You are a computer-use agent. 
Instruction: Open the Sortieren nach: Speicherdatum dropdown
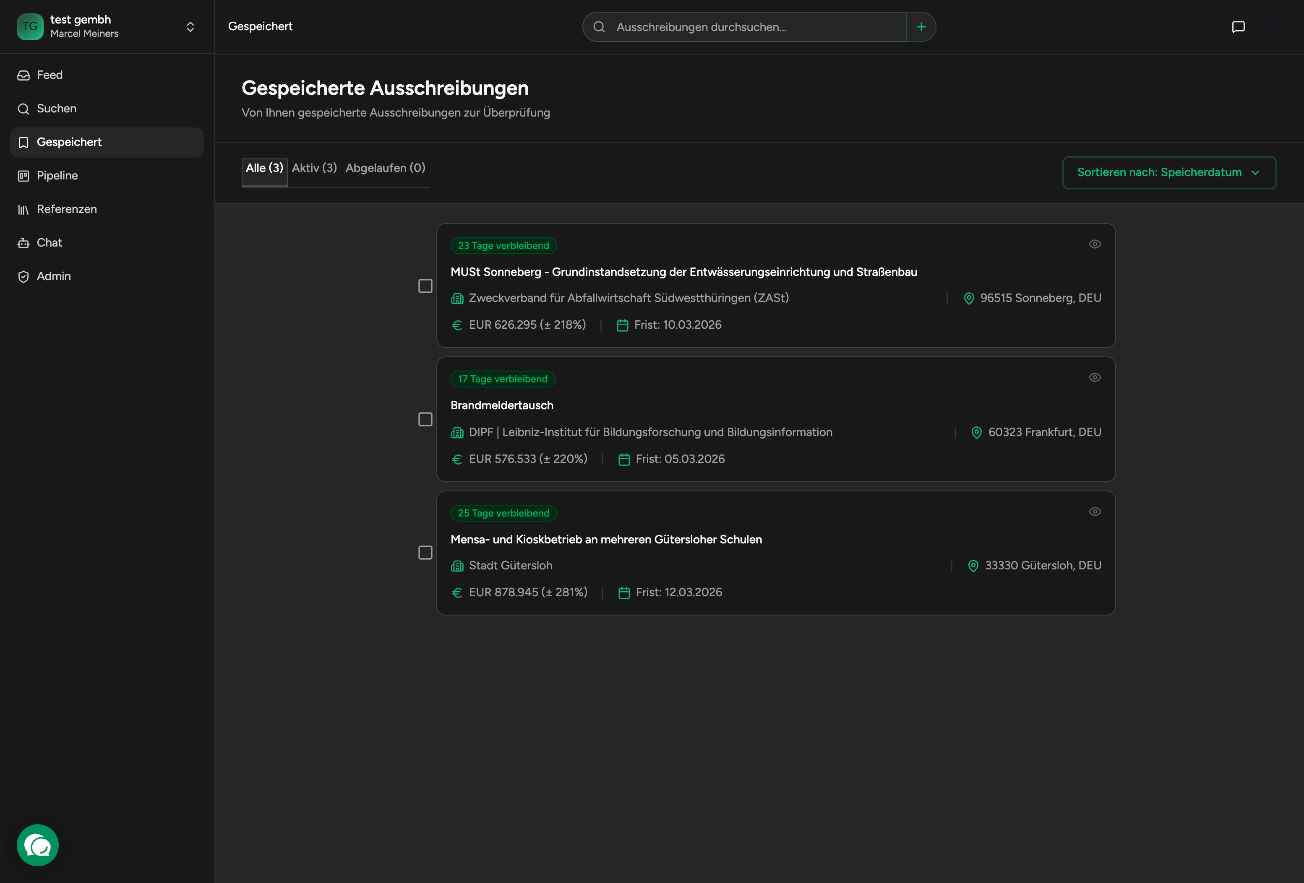click(x=1169, y=173)
